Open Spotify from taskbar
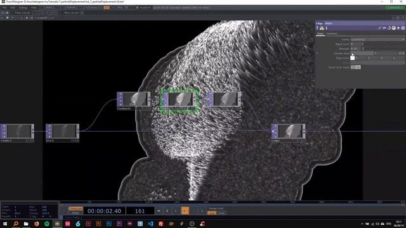This screenshot has width=406, height=228. 47,224
